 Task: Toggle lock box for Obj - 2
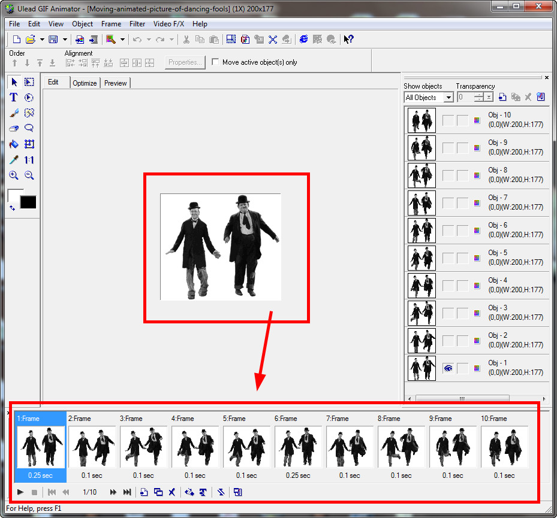[x=462, y=341]
